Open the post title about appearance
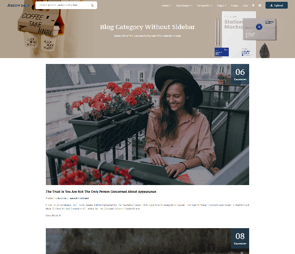Image resolution: width=295 pixels, height=254 pixels. click(101, 191)
